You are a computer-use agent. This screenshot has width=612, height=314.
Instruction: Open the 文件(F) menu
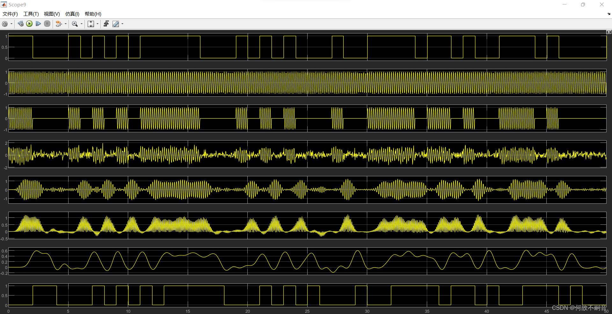(x=10, y=14)
